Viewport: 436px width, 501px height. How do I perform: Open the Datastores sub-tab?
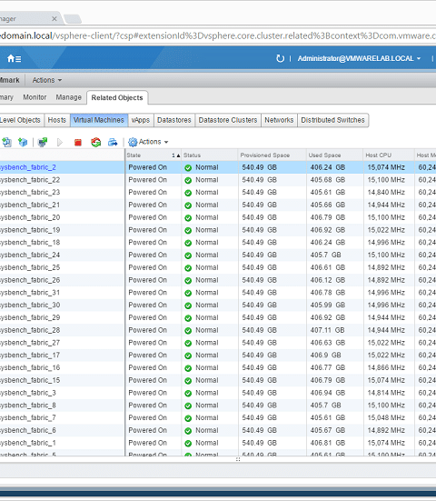point(174,120)
